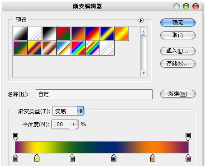The height and width of the screenshot is (166, 206).
Task: Select the blue color stop
Action: click(x=114, y=158)
